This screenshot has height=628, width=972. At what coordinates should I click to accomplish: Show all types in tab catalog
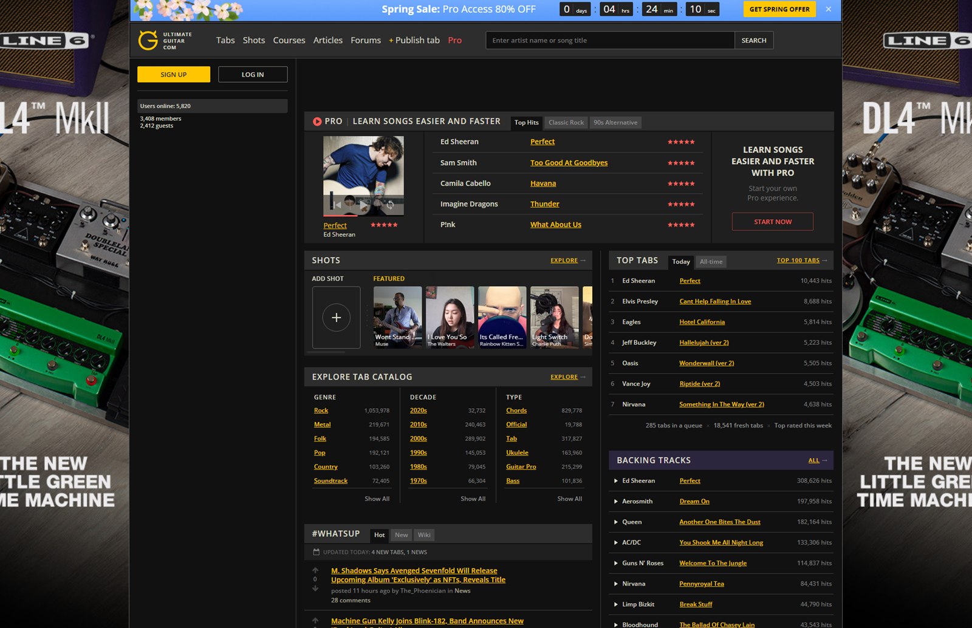(570, 499)
